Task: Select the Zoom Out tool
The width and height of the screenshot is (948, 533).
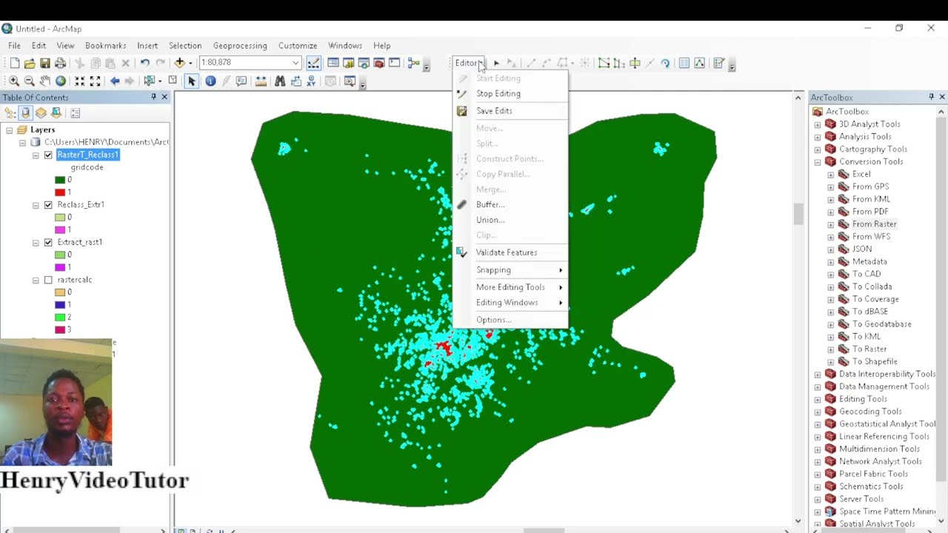Action: [30, 81]
